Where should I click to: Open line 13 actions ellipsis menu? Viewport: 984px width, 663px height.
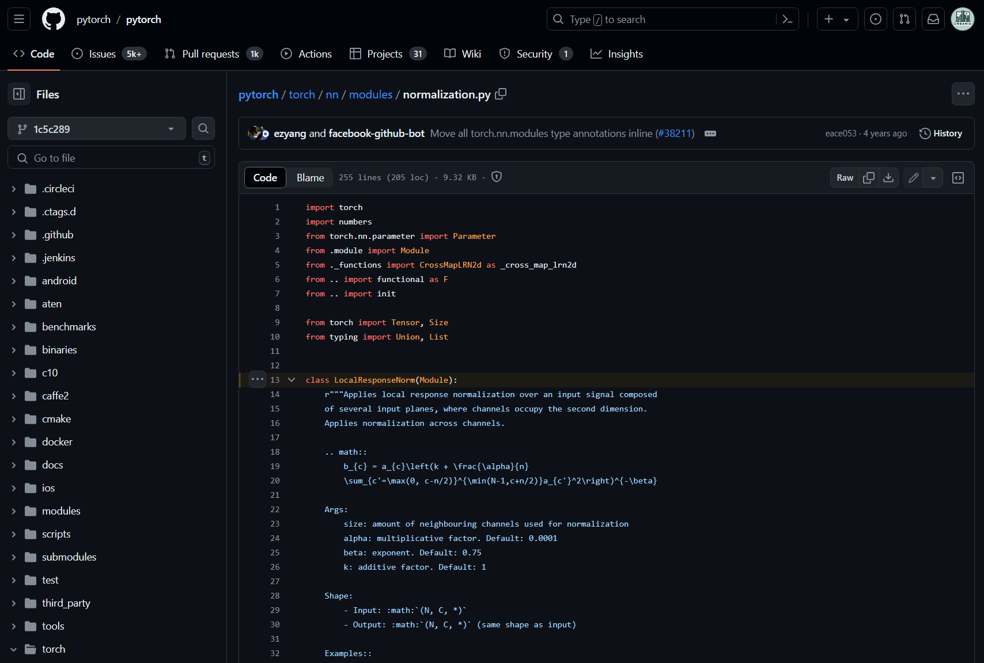coord(258,380)
